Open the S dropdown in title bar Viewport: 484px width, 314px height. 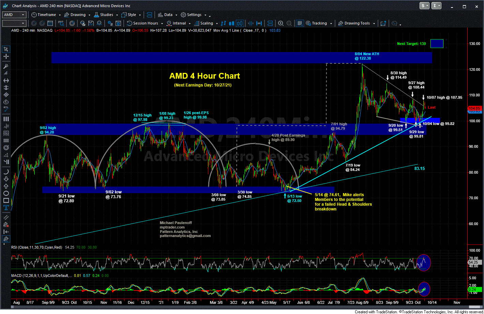425,6
